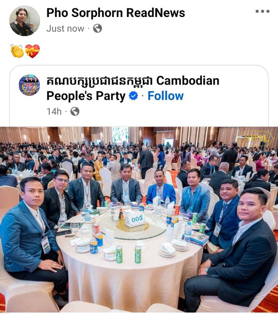Click the 14h shared post timestamp
The height and width of the screenshot is (314, 278).
tap(54, 111)
